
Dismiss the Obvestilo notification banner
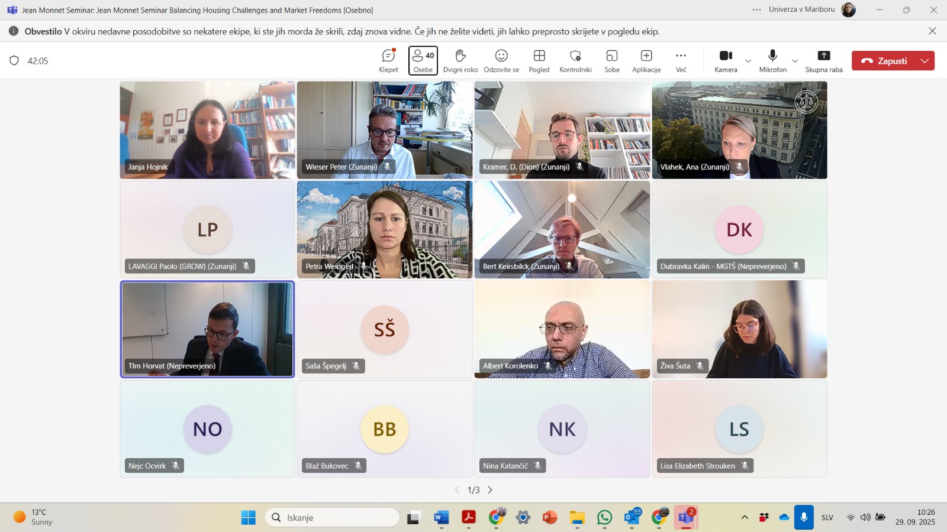pos(932,31)
